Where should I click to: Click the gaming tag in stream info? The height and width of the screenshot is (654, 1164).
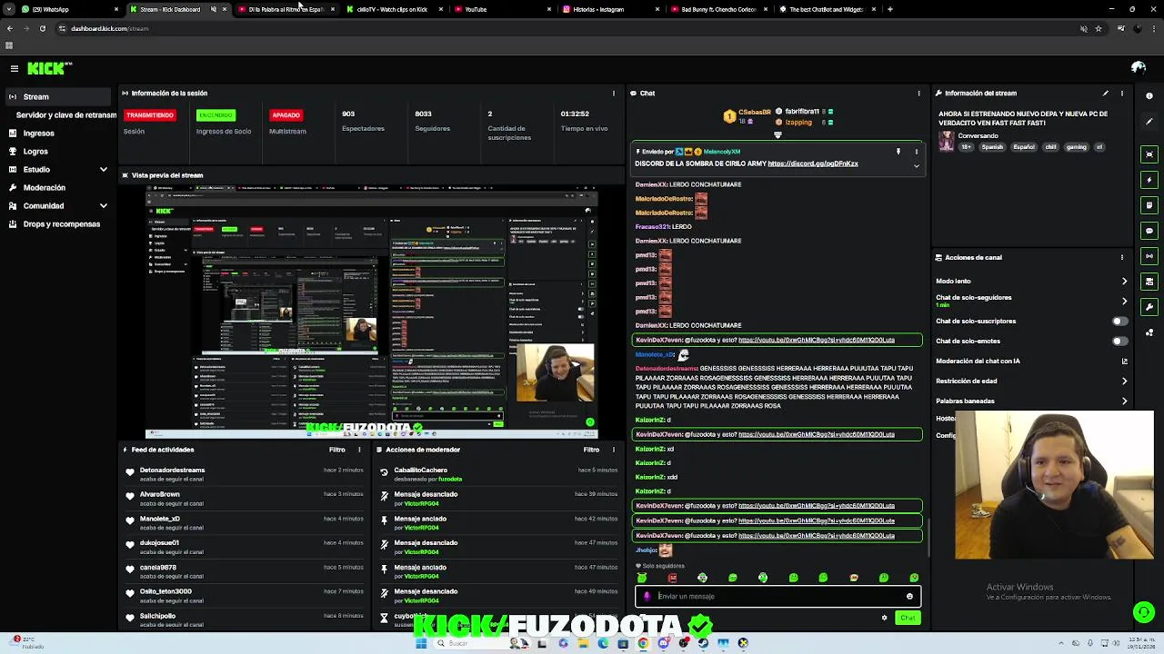1077,146
